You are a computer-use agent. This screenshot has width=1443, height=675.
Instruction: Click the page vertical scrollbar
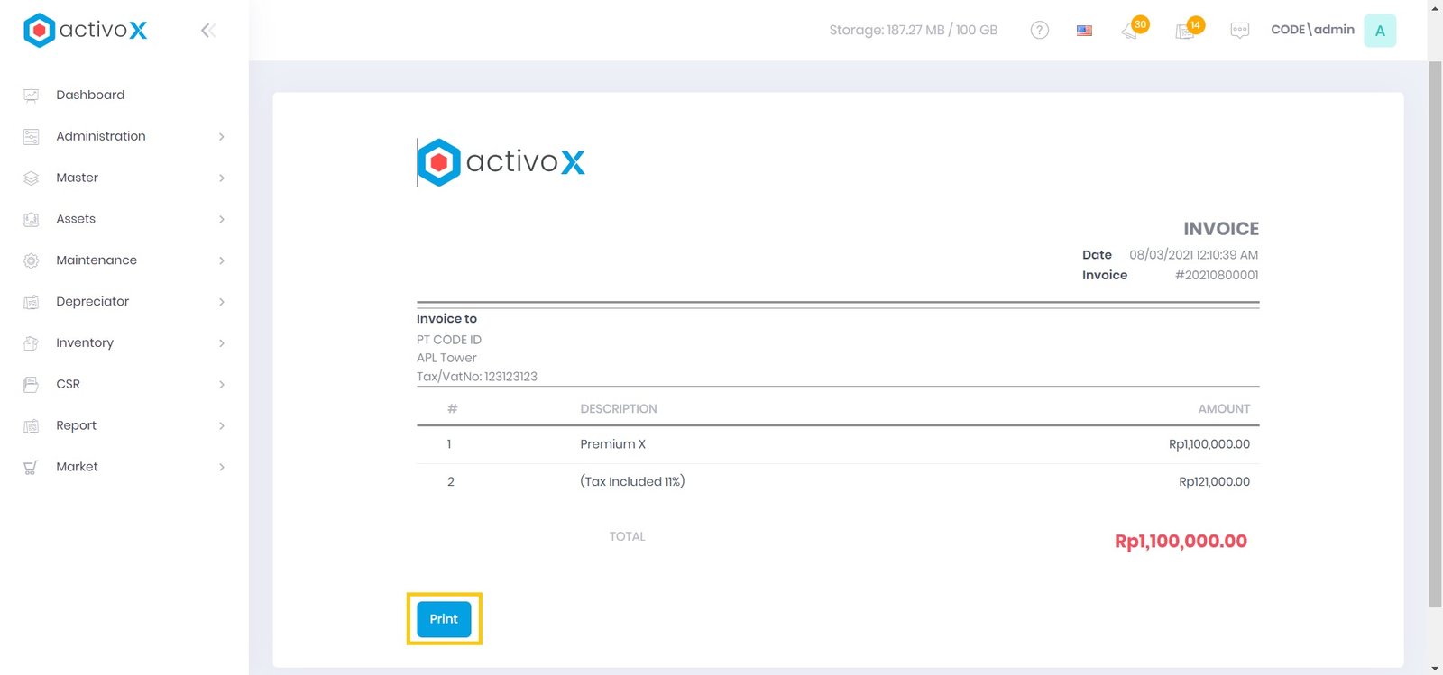pyautogui.click(x=1434, y=333)
